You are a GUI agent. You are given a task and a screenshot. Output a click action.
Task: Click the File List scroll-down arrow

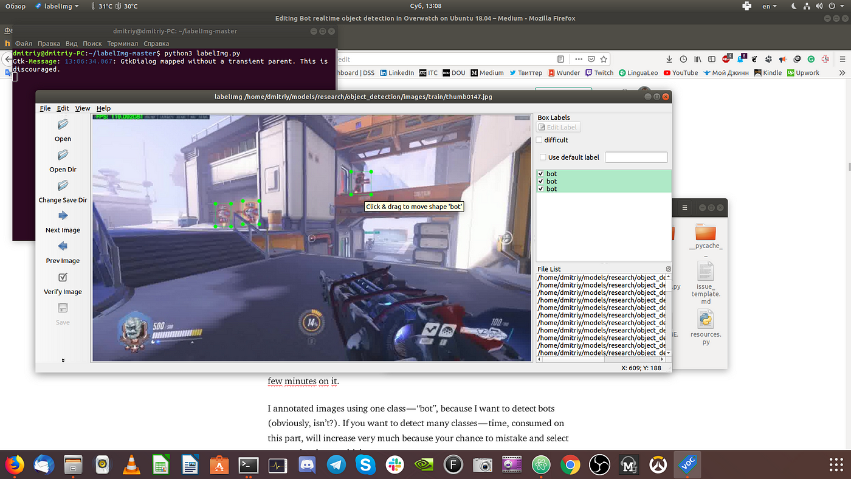coord(669,353)
